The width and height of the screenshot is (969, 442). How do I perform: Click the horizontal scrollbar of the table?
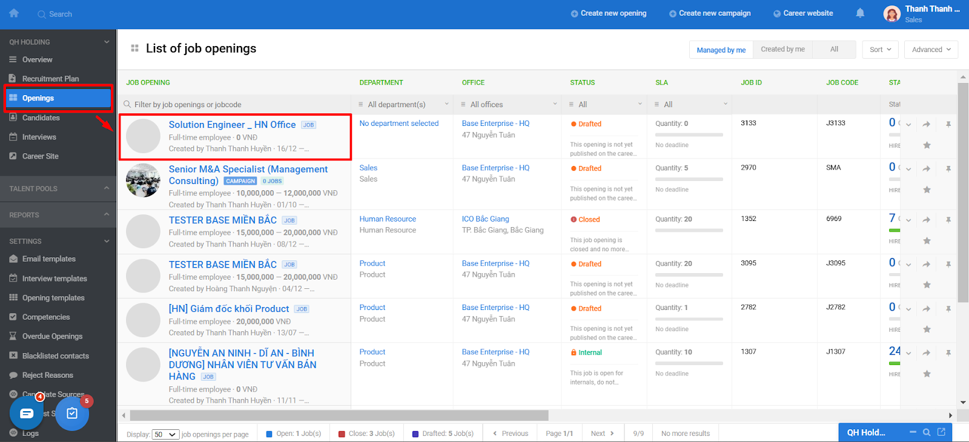(339, 415)
